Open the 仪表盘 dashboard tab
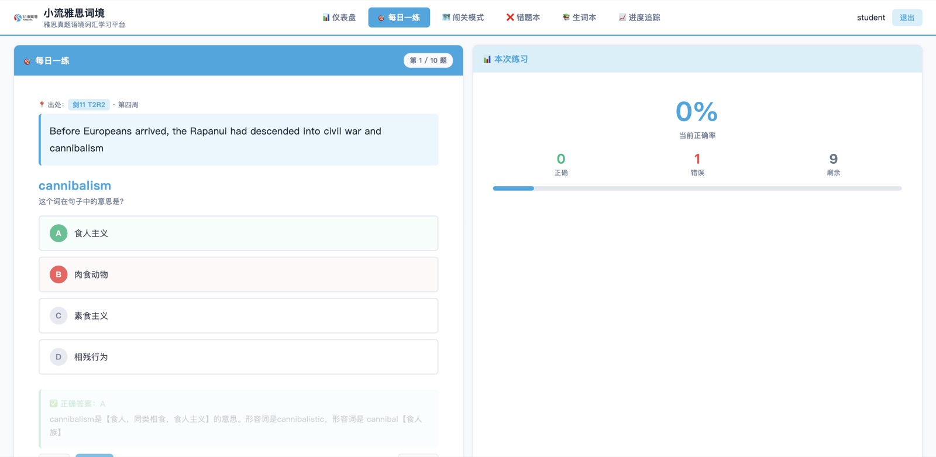The width and height of the screenshot is (936, 457). (x=339, y=18)
